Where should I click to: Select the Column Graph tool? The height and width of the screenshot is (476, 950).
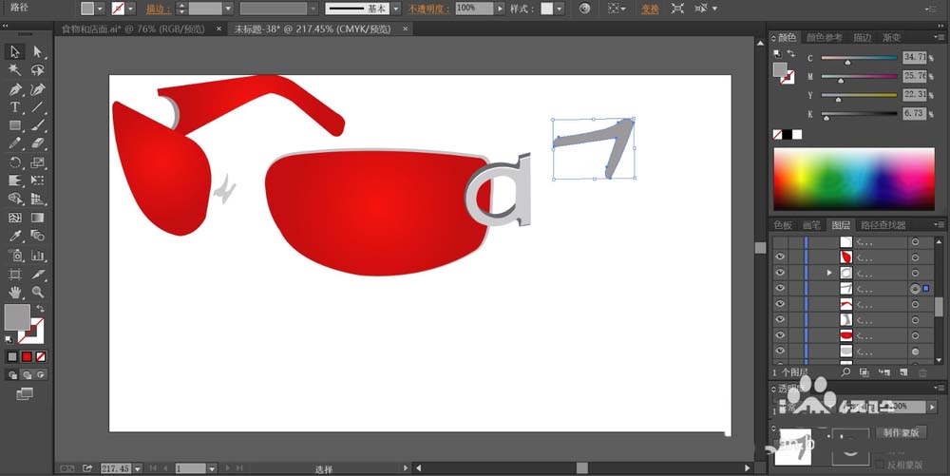click(x=38, y=255)
